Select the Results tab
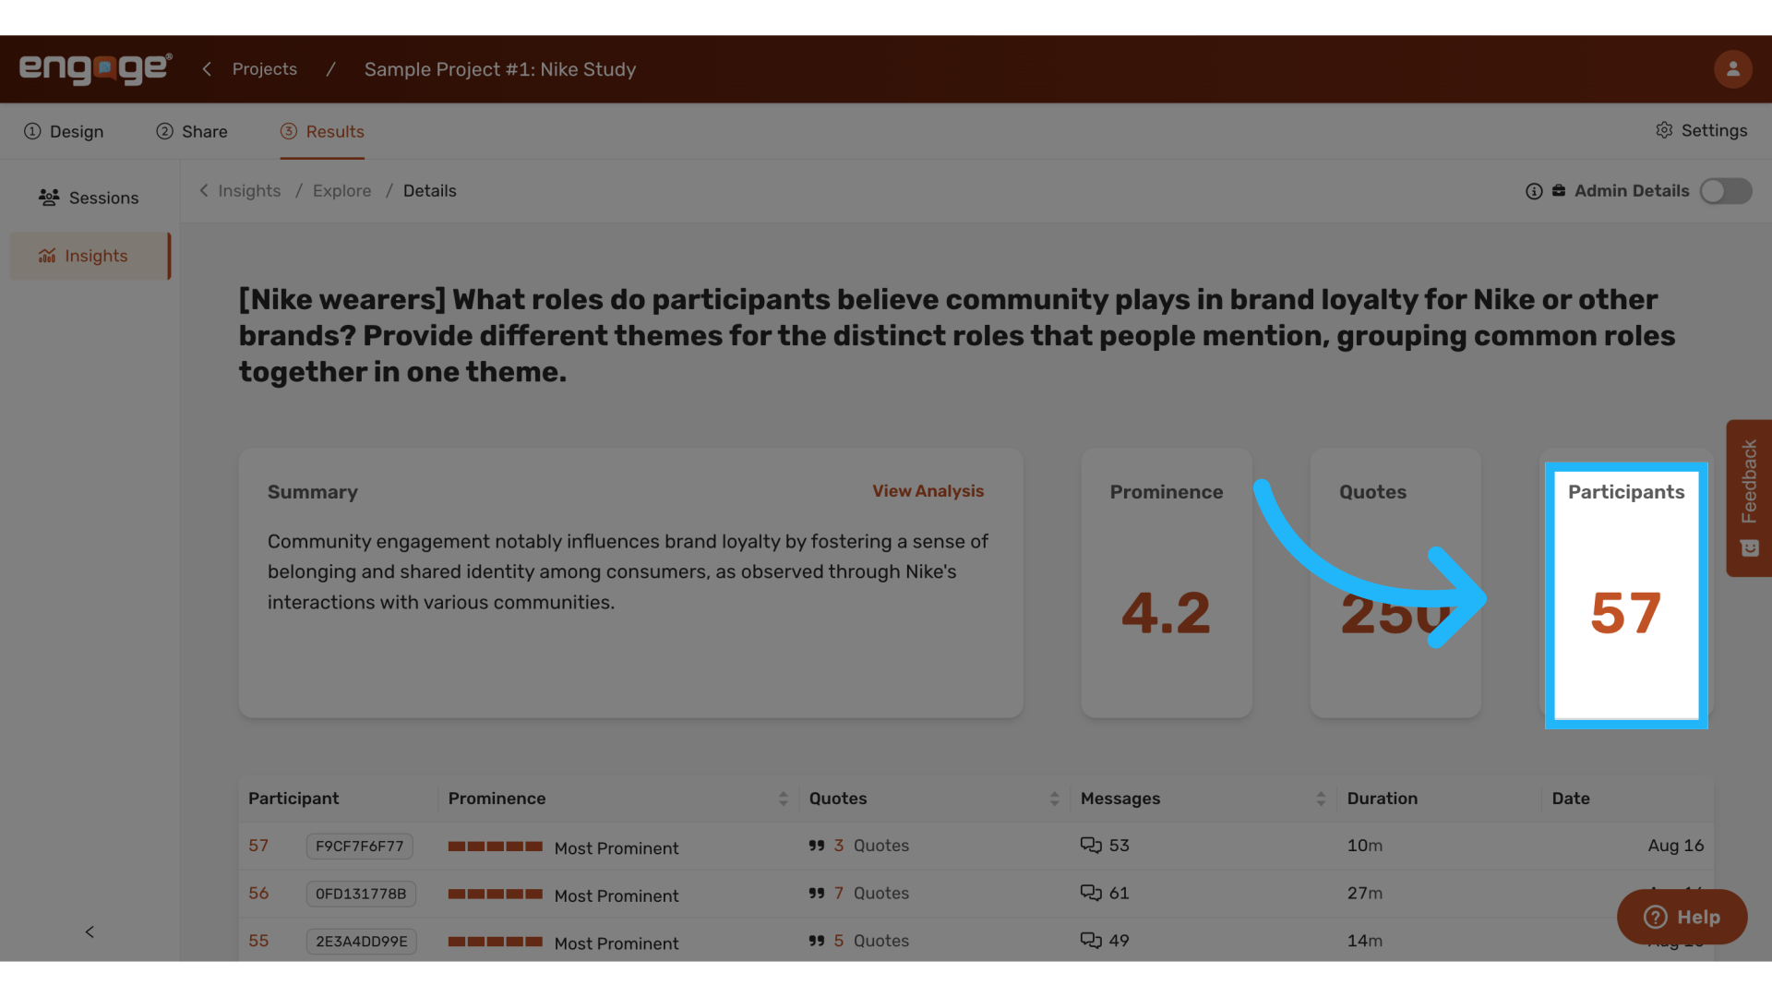The width and height of the screenshot is (1772, 997). tap(322, 132)
